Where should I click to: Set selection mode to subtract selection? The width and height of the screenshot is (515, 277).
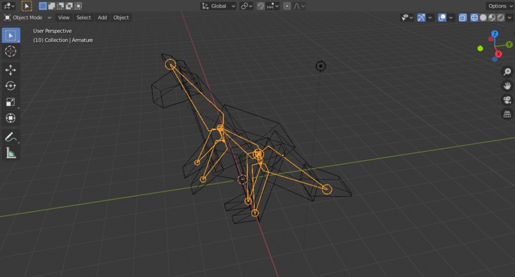[61, 6]
